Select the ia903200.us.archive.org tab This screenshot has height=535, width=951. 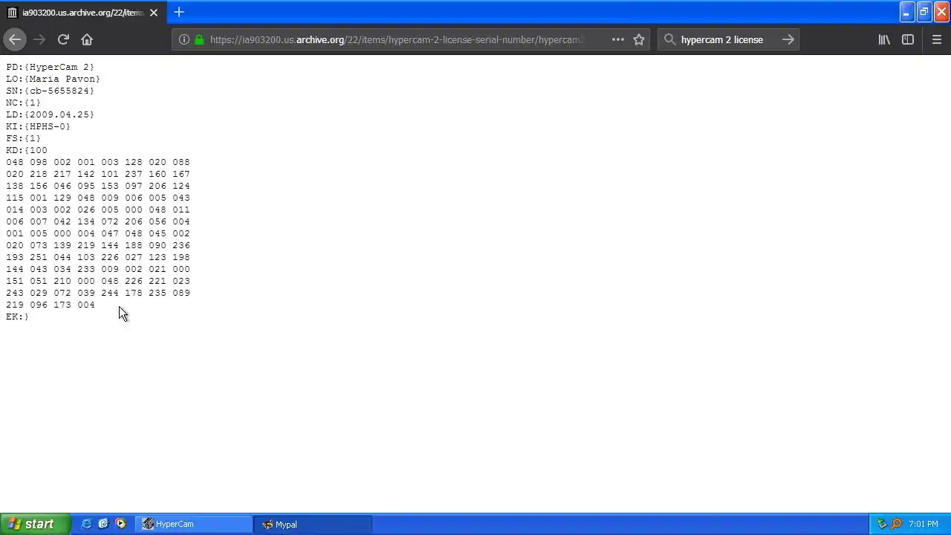[82, 13]
